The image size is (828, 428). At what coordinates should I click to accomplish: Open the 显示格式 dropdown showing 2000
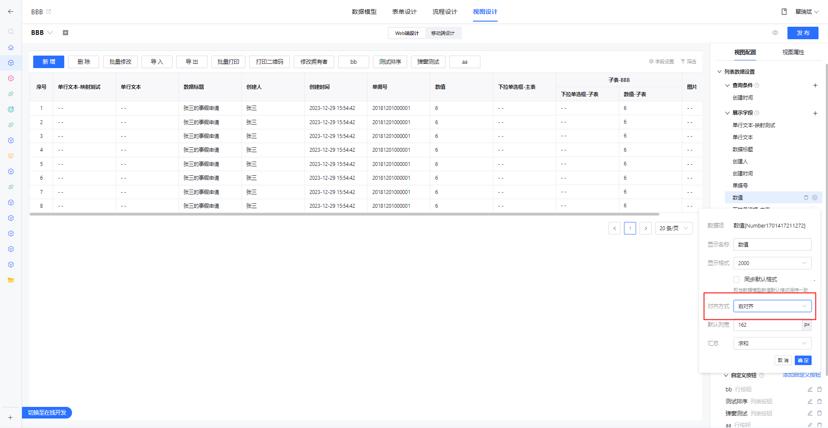[x=772, y=263]
